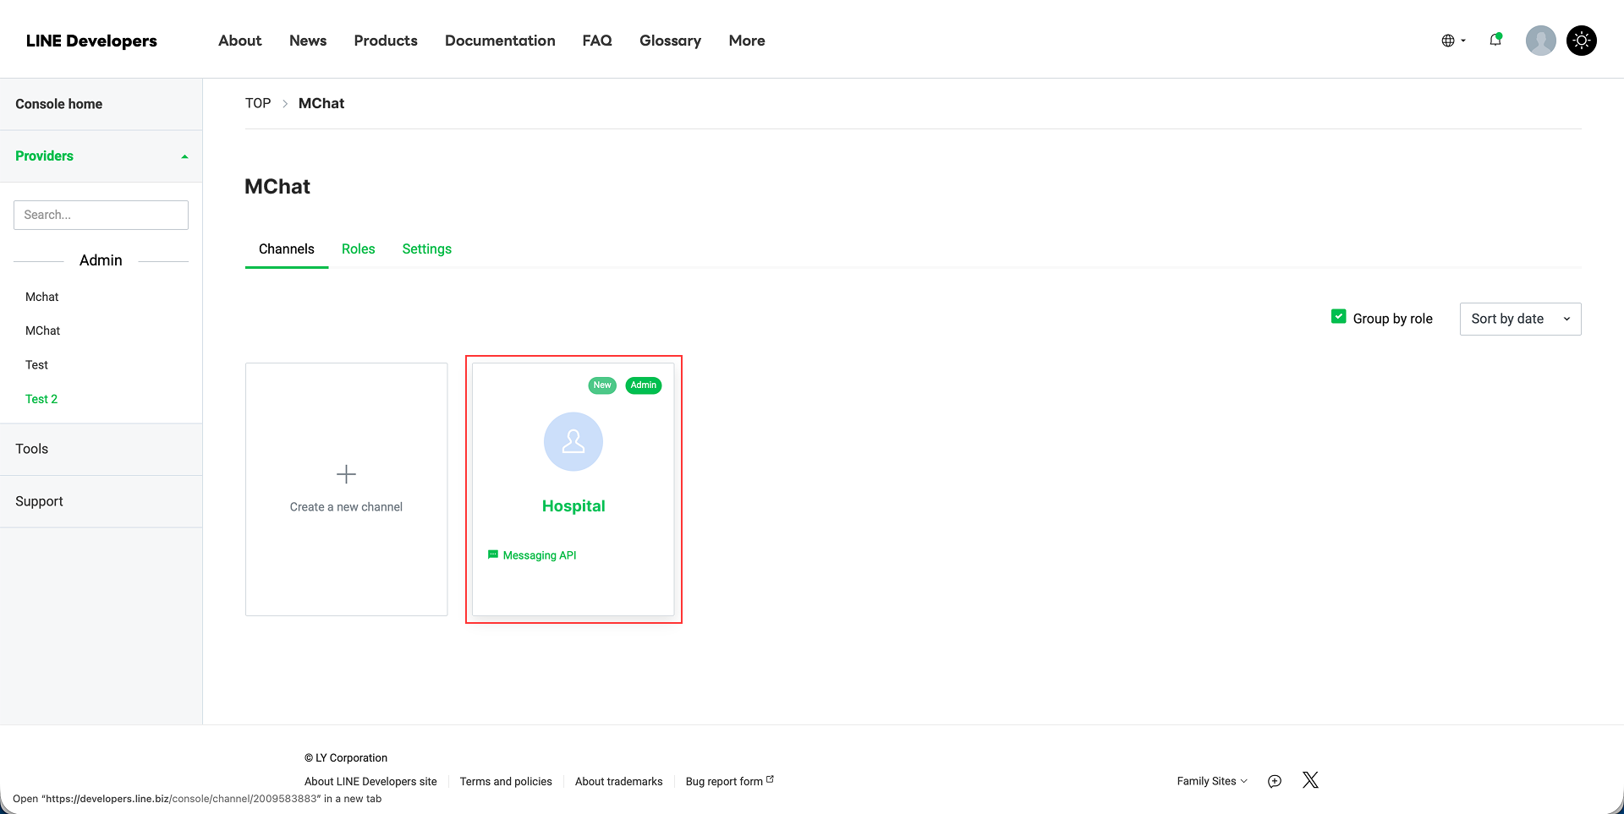Collapse the Providers section
1624x814 pixels.
(184, 156)
